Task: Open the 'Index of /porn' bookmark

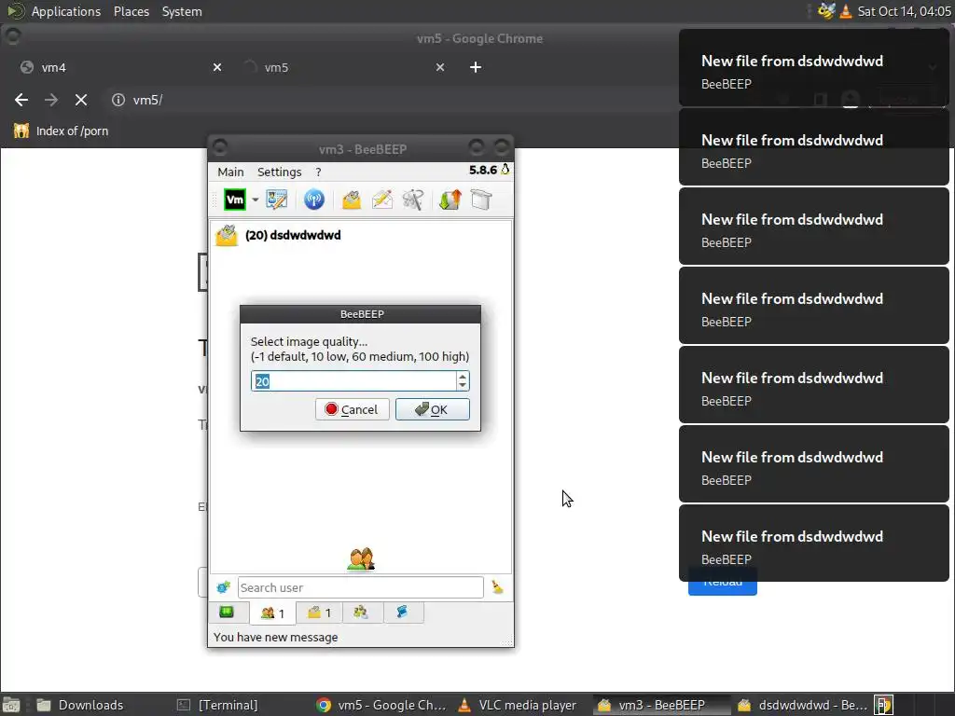Action: click(61, 131)
